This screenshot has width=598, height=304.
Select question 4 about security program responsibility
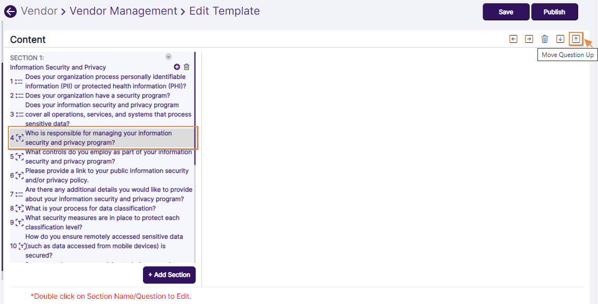point(104,137)
